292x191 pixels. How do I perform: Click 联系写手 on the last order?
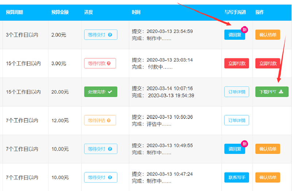pyautogui.click(x=237, y=178)
